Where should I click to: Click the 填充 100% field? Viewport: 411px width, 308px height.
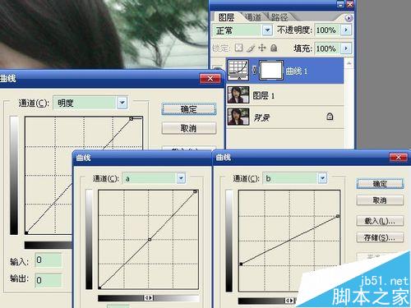point(327,48)
